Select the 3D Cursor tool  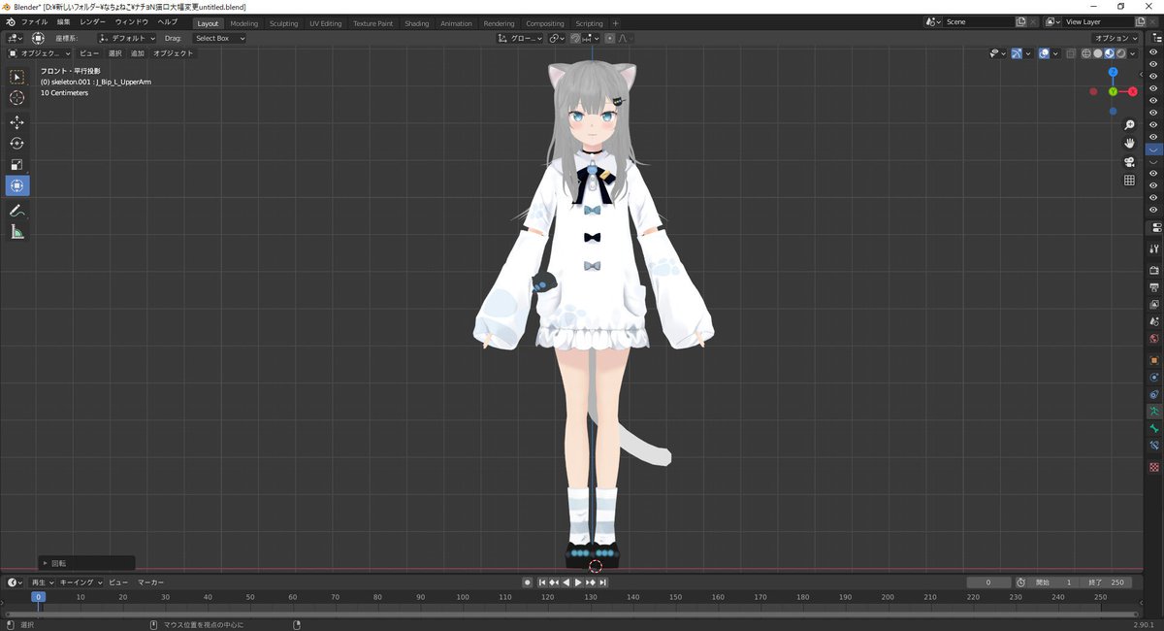click(x=17, y=98)
